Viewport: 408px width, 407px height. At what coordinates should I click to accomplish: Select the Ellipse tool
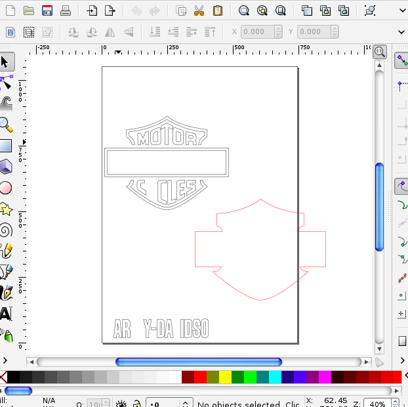point(6,188)
